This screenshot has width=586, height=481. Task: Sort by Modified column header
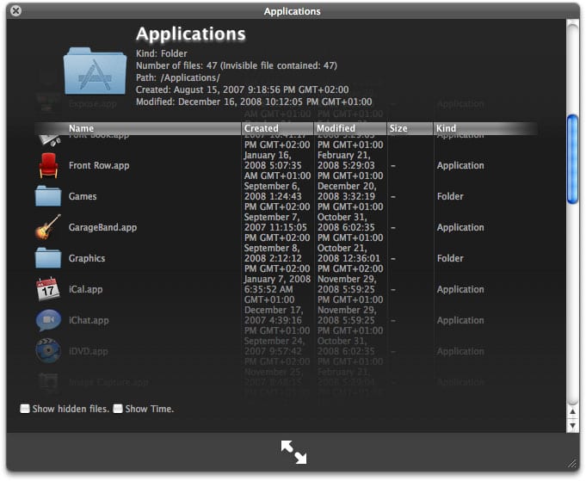(x=350, y=128)
